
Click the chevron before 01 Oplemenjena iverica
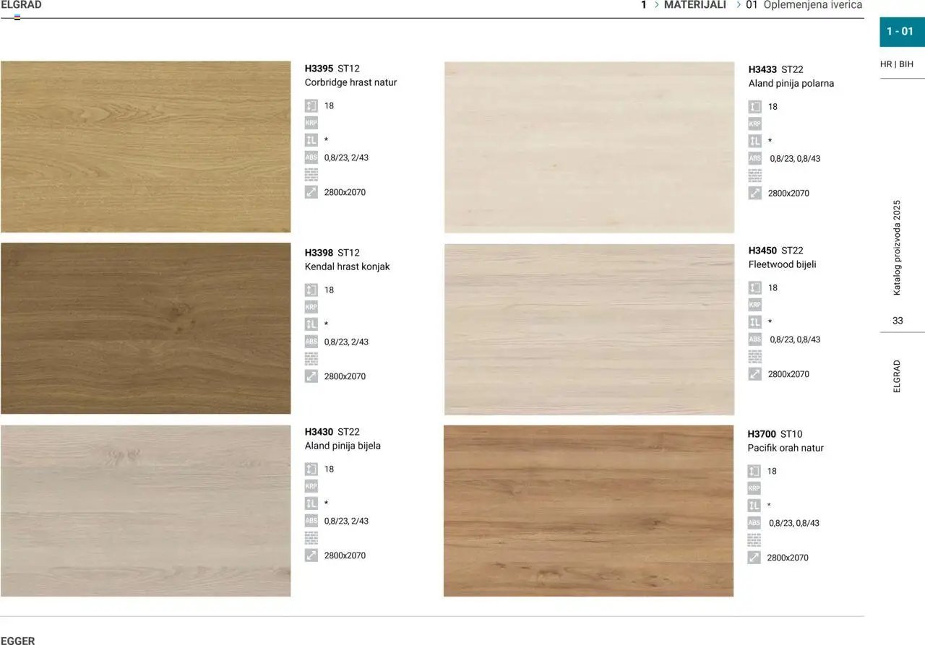click(x=739, y=5)
